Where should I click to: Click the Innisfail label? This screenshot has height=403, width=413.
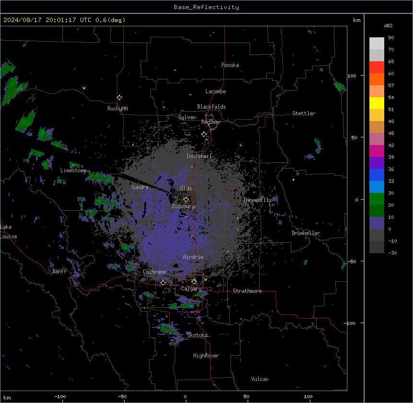[x=199, y=156]
